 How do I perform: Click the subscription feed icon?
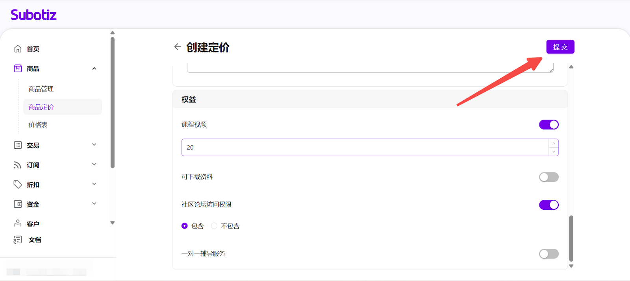tap(18, 165)
